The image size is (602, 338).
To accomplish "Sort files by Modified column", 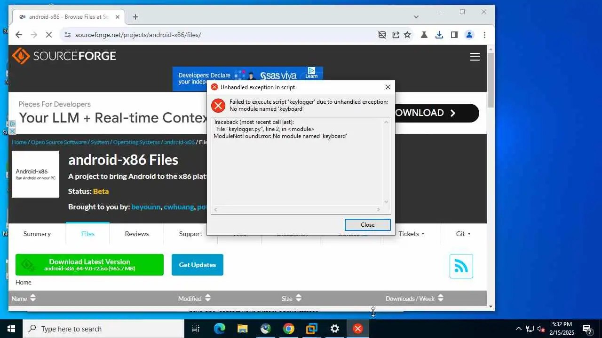I will [x=194, y=299].
